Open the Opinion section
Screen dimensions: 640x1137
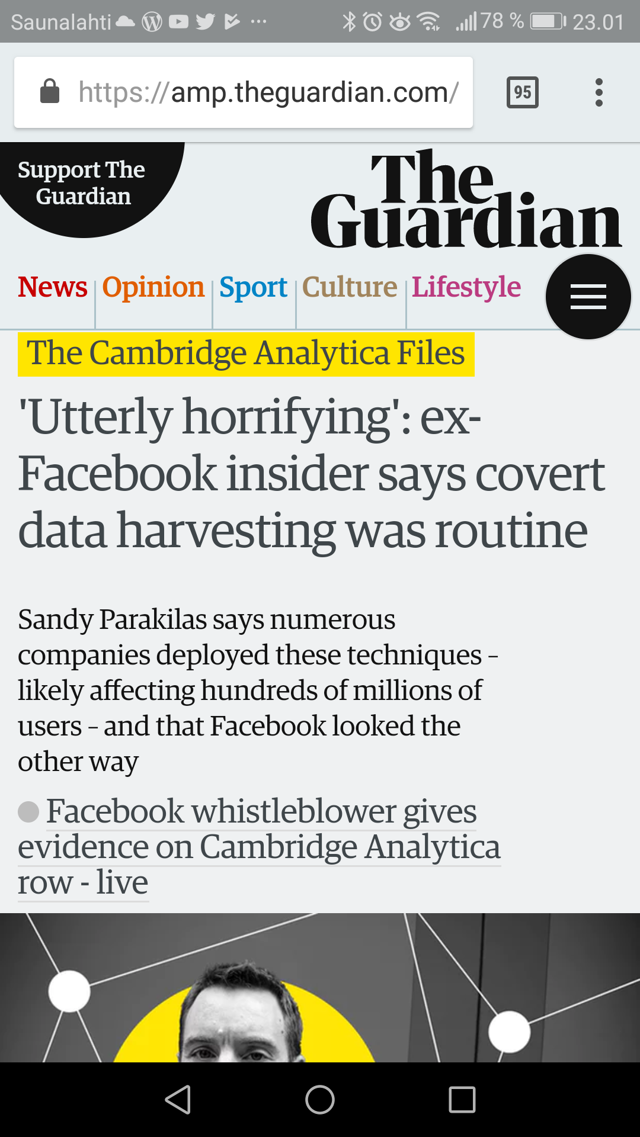coord(153,287)
